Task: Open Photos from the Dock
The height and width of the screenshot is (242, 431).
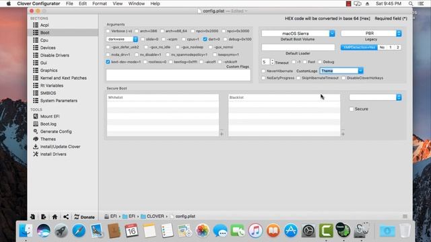Action: click(x=203, y=231)
